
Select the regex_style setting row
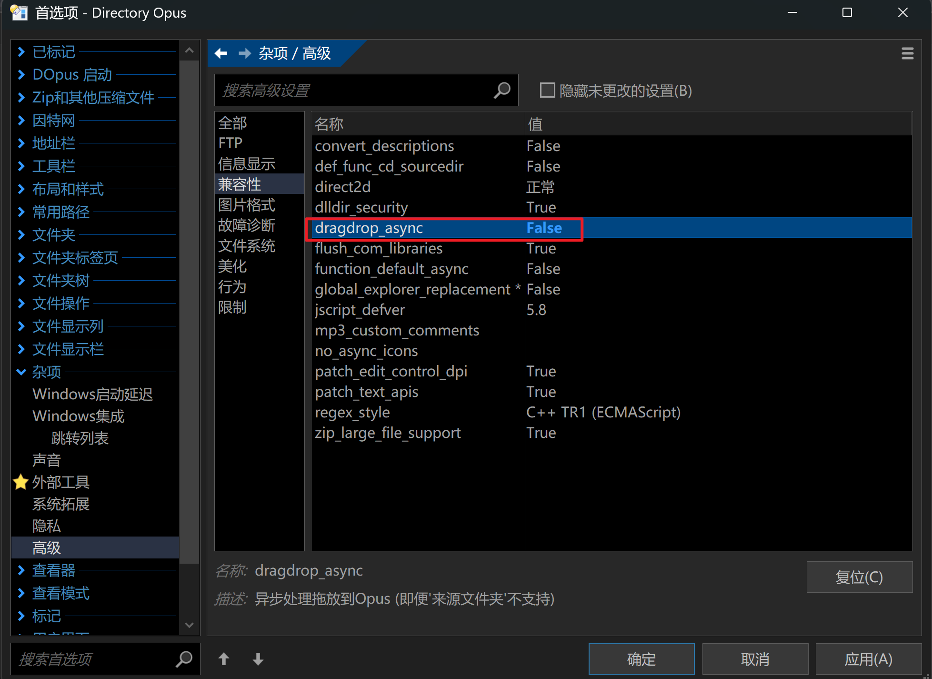point(352,412)
